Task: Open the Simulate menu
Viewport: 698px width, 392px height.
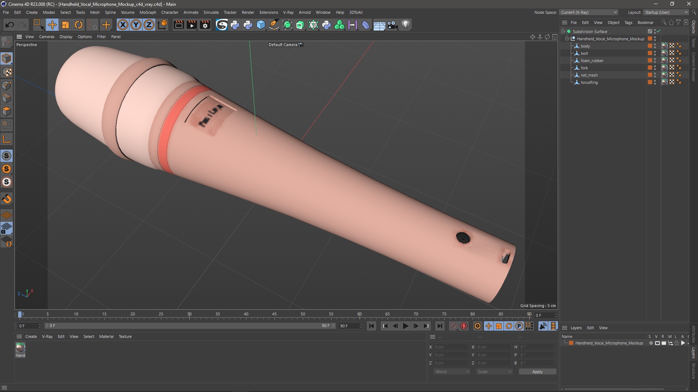Action: point(210,12)
